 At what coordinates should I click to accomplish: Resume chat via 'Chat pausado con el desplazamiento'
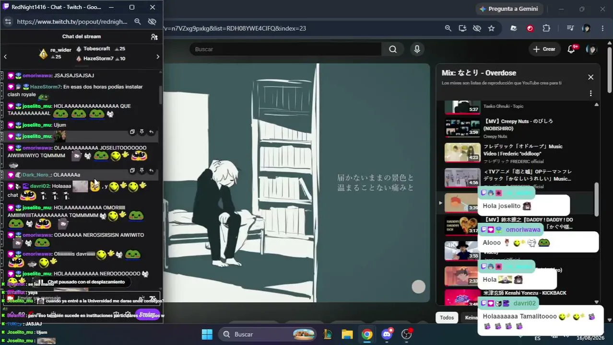coord(82,282)
